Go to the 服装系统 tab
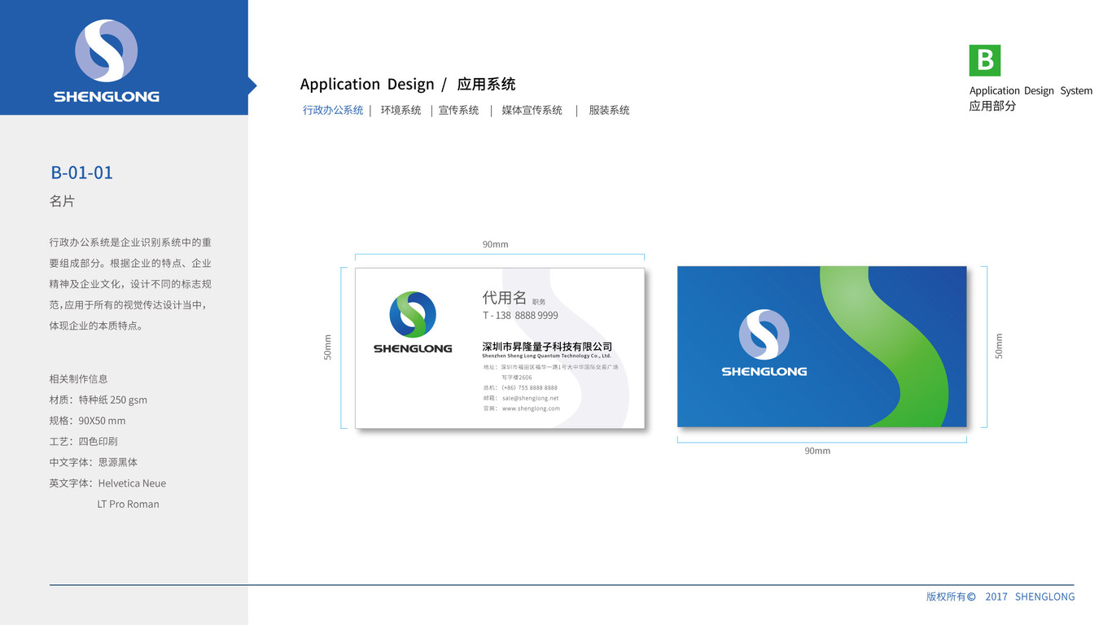The height and width of the screenshot is (625, 1112). click(x=609, y=110)
